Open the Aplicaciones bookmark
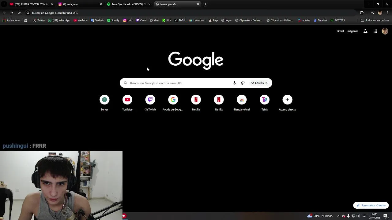The image size is (392, 220). [11, 20]
